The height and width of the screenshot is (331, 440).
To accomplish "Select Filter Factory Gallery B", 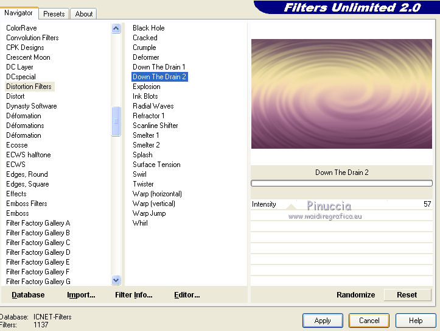I will point(38,233).
